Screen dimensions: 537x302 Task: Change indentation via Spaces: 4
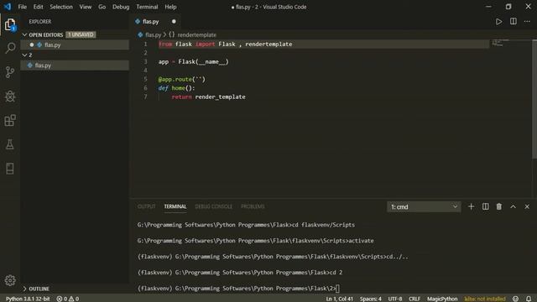click(x=370, y=299)
